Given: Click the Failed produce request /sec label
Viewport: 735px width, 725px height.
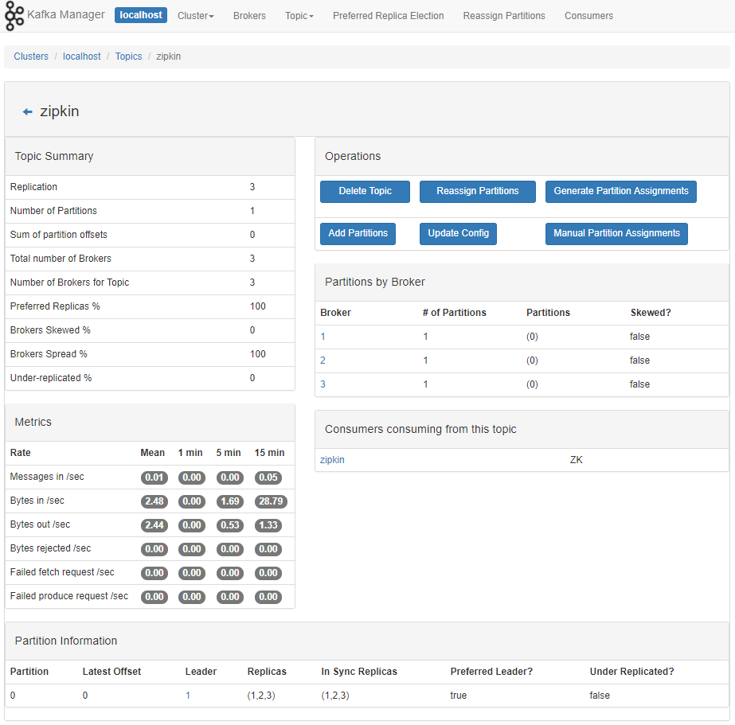Looking at the screenshot, I should pyautogui.click(x=69, y=597).
